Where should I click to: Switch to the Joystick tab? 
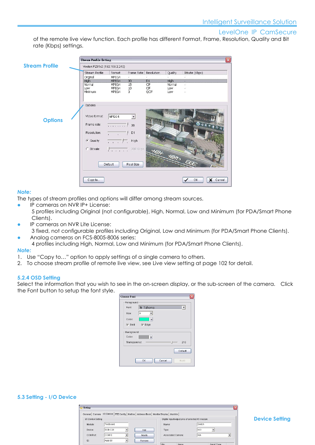174,414
